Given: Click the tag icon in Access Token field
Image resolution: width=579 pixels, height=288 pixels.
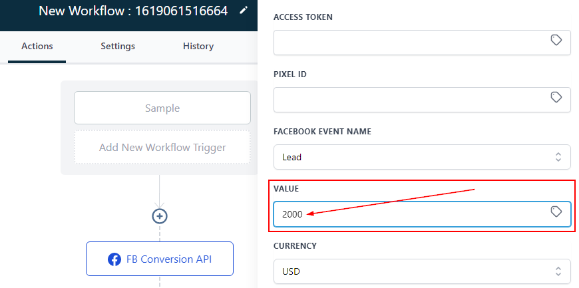Looking at the screenshot, I should click(x=556, y=41).
